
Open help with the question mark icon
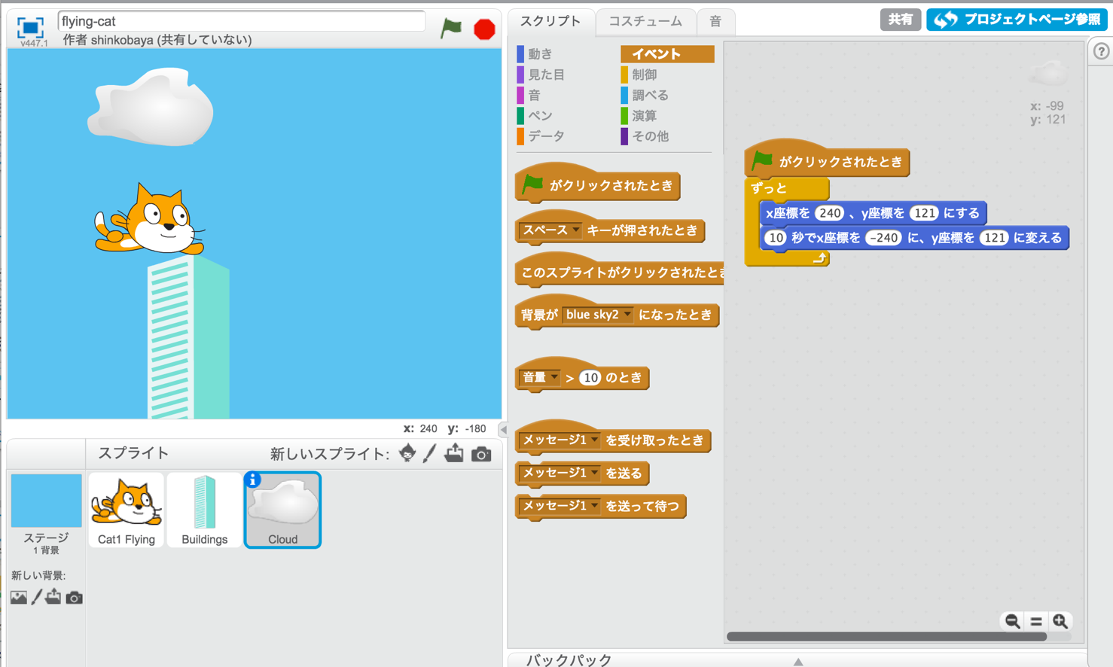point(1101,51)
